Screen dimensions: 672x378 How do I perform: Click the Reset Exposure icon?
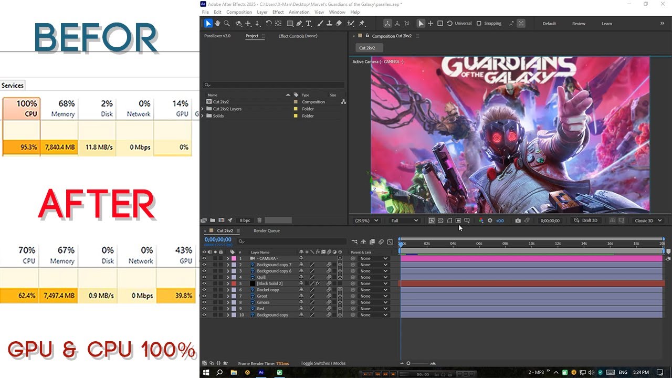click(490, 220)
